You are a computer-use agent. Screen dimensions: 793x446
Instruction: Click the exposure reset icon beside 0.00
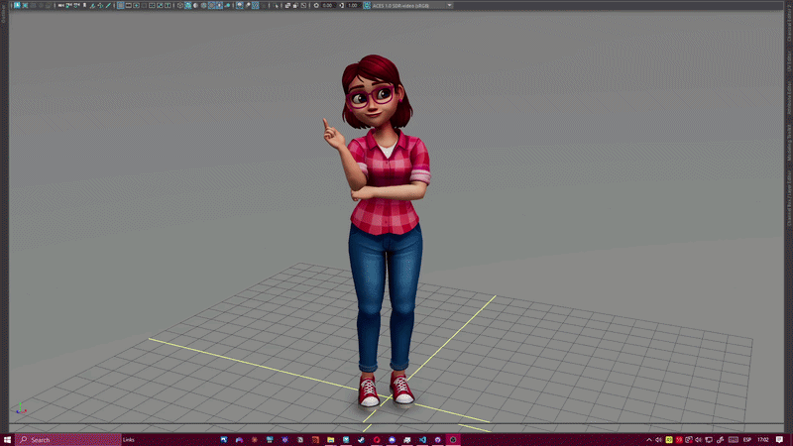click(316, 5)
